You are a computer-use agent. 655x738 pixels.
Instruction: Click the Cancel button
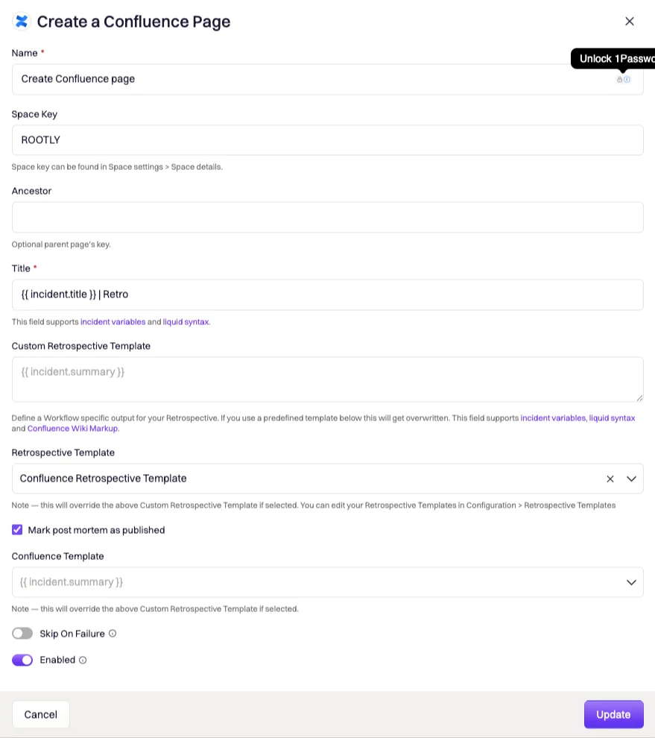coord(40,714)
